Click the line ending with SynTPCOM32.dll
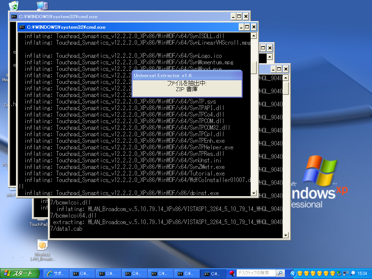Image resolution: width=372 pixels, height=279 pixels. coord(128,128)
